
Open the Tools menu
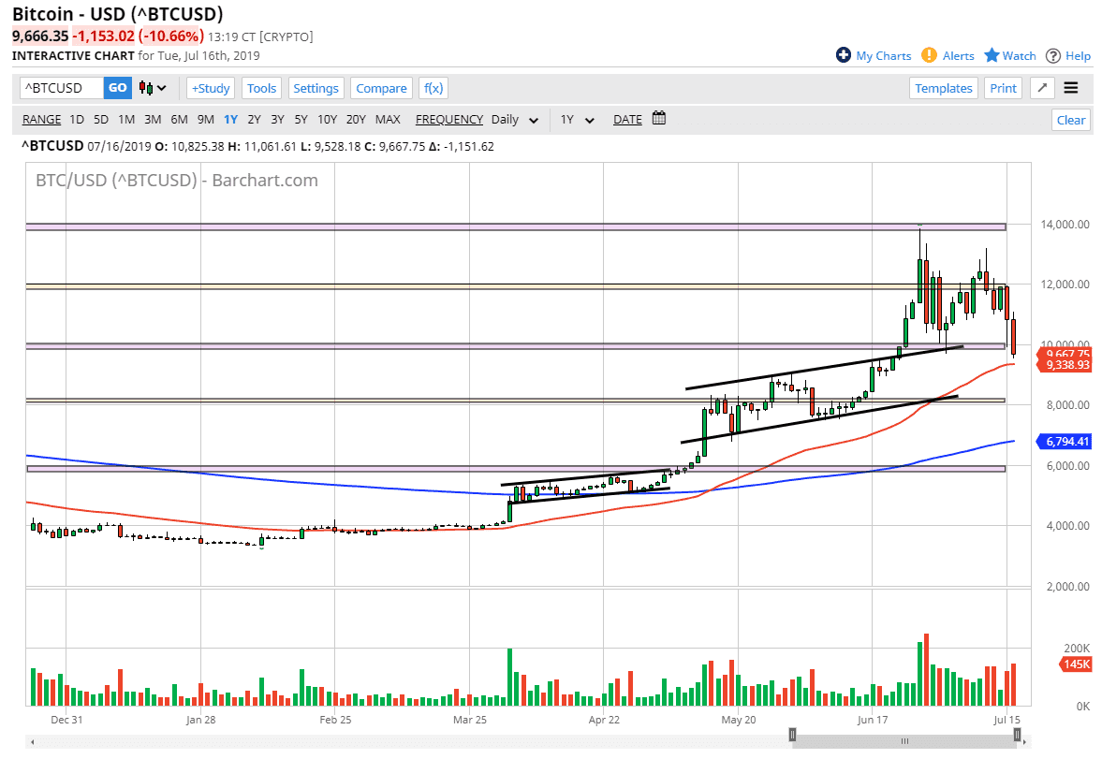(261, 88)
